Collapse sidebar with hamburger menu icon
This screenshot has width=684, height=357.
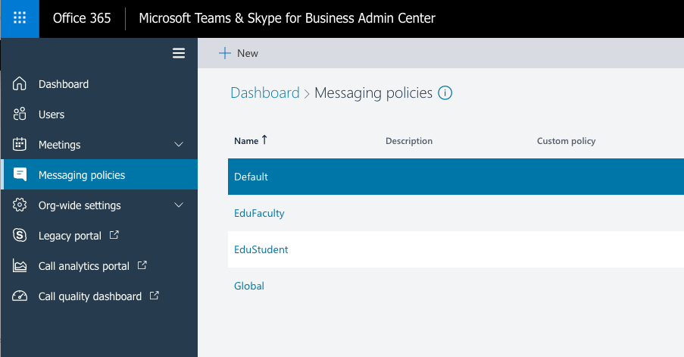point(179,53)
